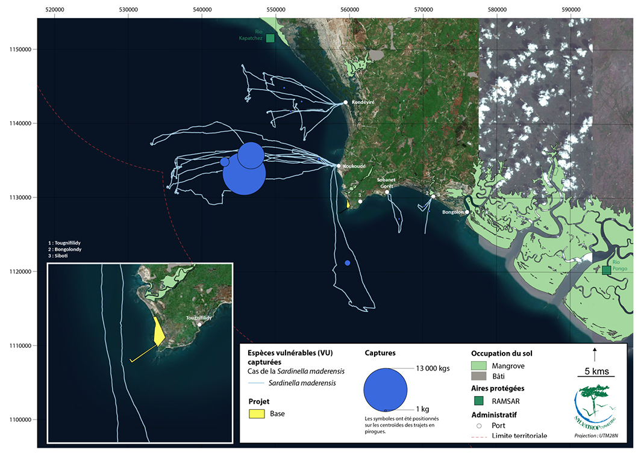The height and width of the screenshot is (455, 644).
Task: Click the Tougnifilidy port marker in inset map
Action: (x=199, y=324)
